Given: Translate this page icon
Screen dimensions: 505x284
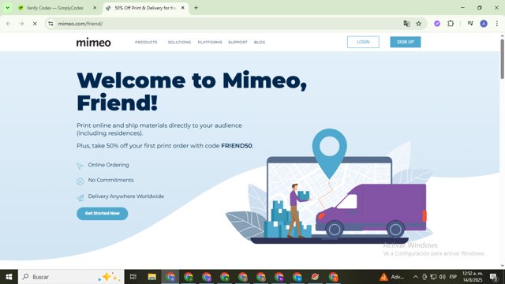Looking at the screenshot, I should pos(406,24).
